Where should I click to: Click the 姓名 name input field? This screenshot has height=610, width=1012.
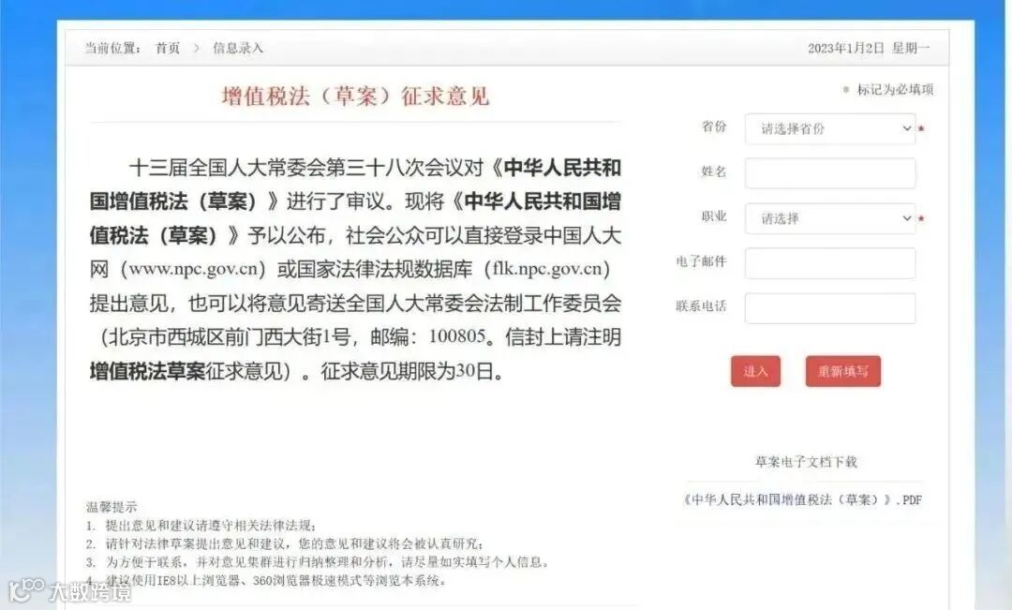coord(830,173)
